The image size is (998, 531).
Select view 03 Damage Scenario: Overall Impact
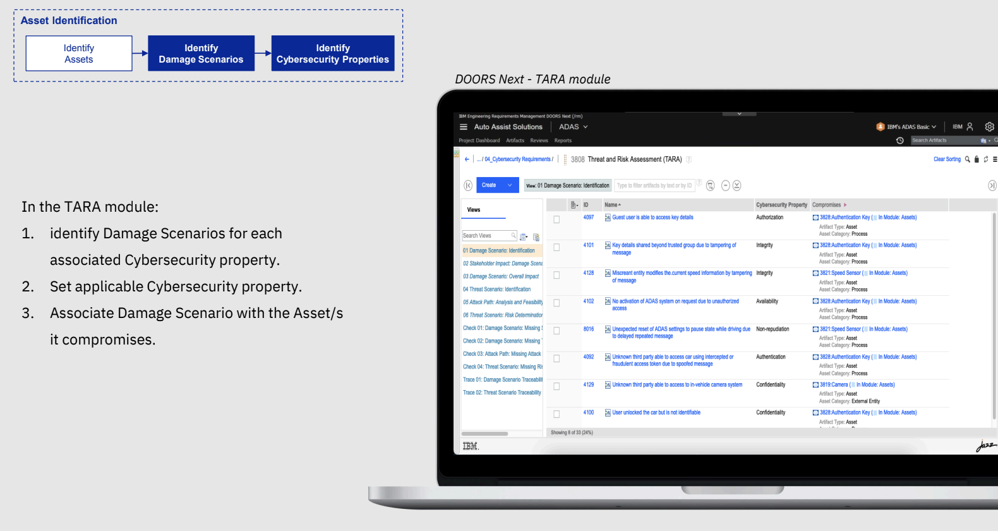pyautogui.click(x=502, y=276)
